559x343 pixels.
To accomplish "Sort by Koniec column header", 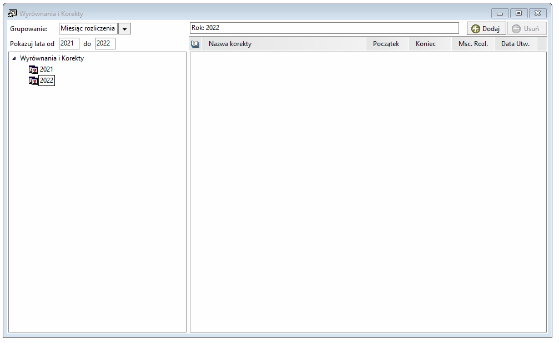I will click(x=430, y=44).
